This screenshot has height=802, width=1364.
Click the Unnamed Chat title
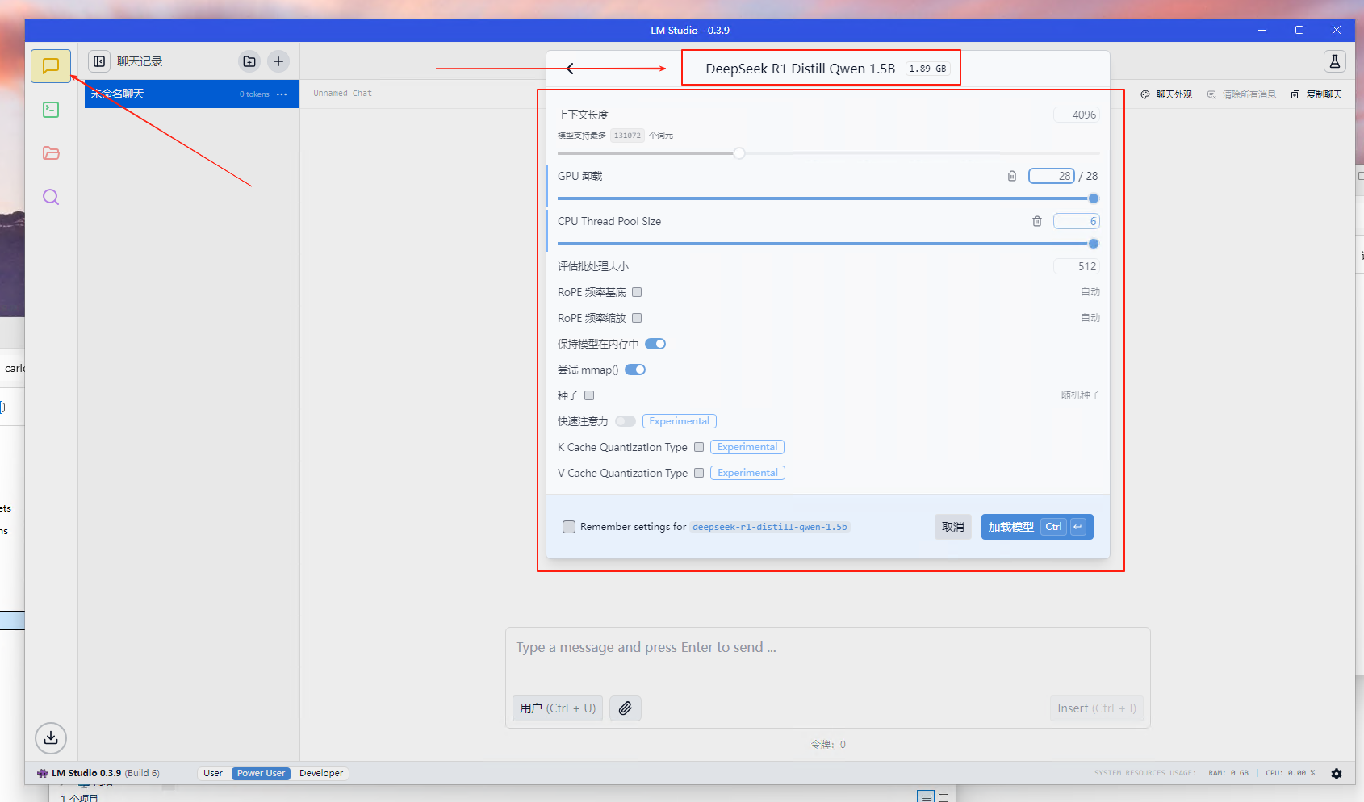pyautogui.click(x=342, y=94)
